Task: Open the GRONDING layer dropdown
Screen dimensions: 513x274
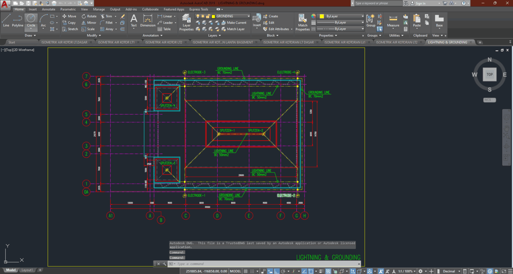Action: tap(248, 16)
